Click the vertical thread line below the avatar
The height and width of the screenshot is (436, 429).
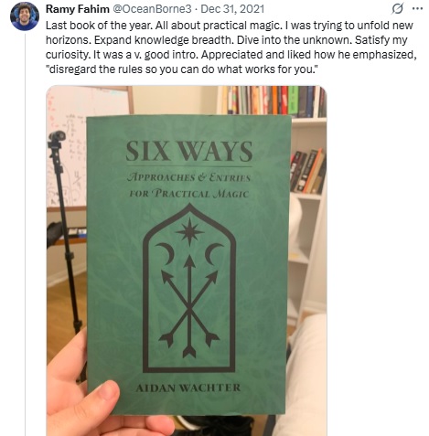click(26, 235)
